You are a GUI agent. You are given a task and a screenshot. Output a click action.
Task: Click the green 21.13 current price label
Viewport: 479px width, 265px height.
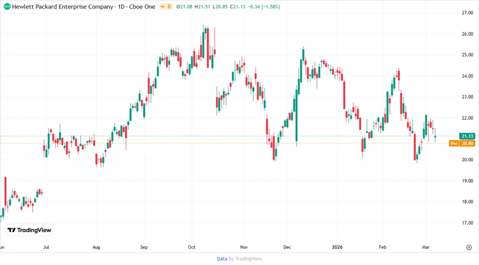pos(467,136)
